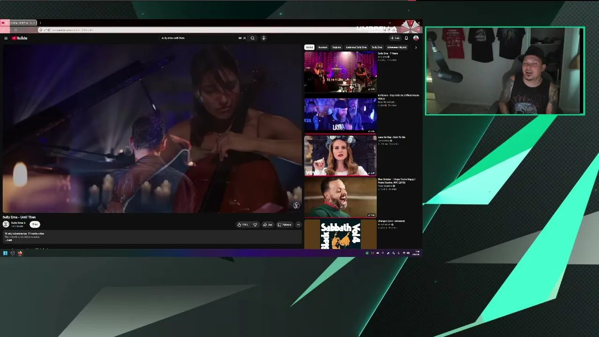The height and width of the screenshot is (337, 599).
Task: Select the 'Kaikki' filter chip
Action: pos(309,47)
